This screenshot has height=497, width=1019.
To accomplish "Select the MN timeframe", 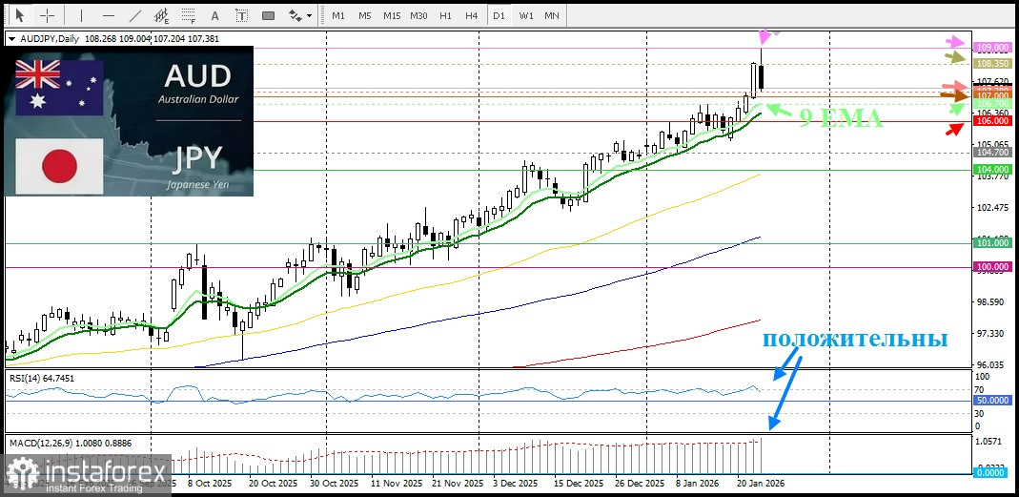I will (552, 15).
